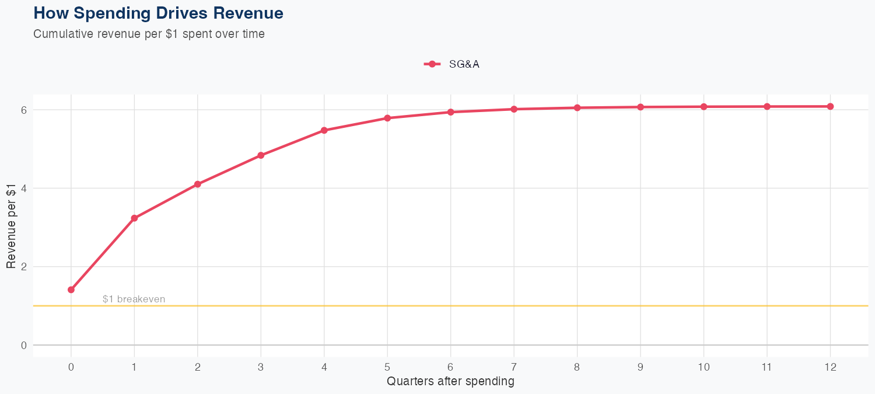Click the data point at quarter 4
The height and width of the screenshot is (394, 875).
coord(324,130)
